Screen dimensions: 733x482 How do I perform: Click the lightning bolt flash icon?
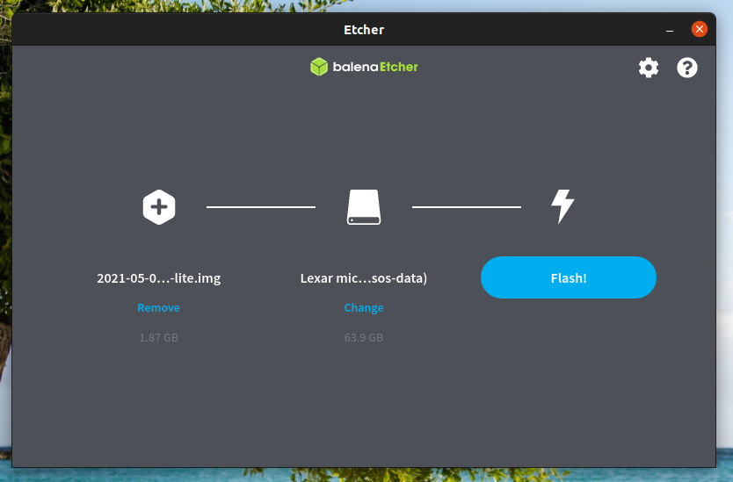coord(562,206)
